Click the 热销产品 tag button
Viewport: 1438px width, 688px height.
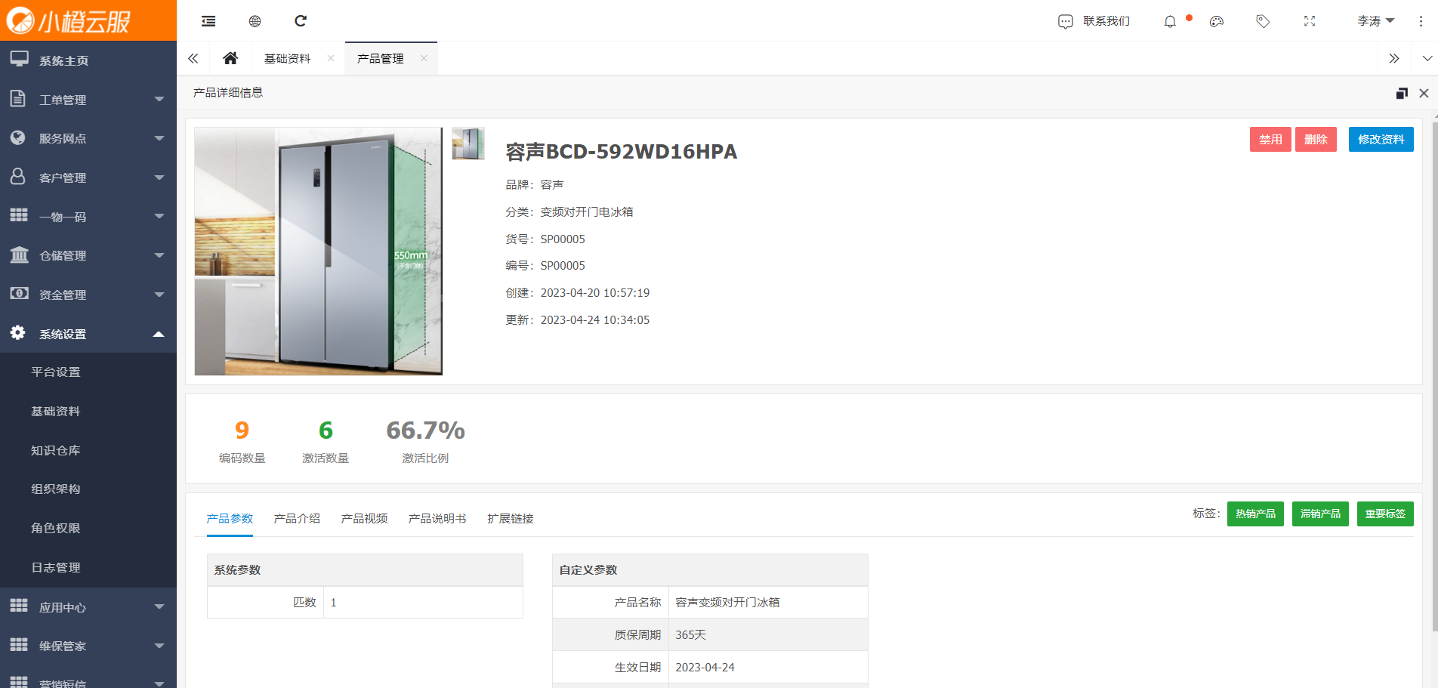(x=1255, y=514)
